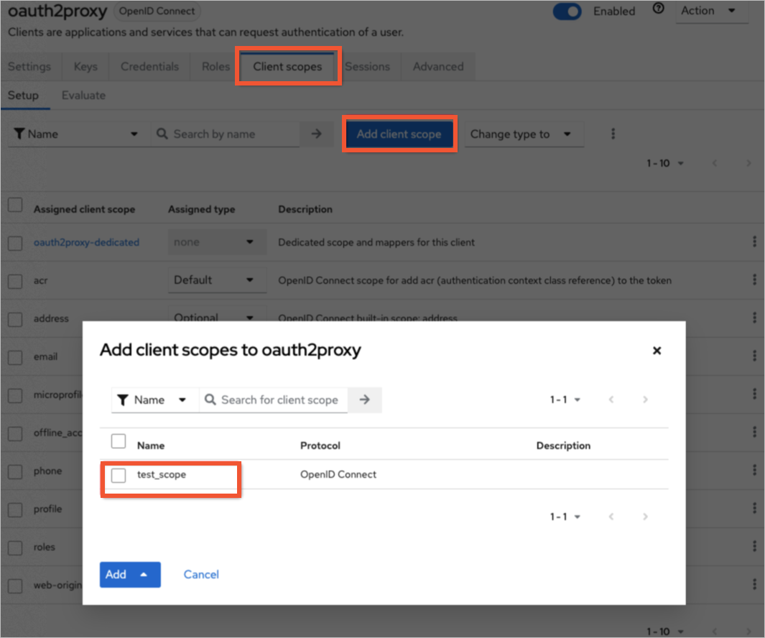The image size is (765, 638).
Task: Click dialog bottom previous page arrow
Action: tap(611, 517)
